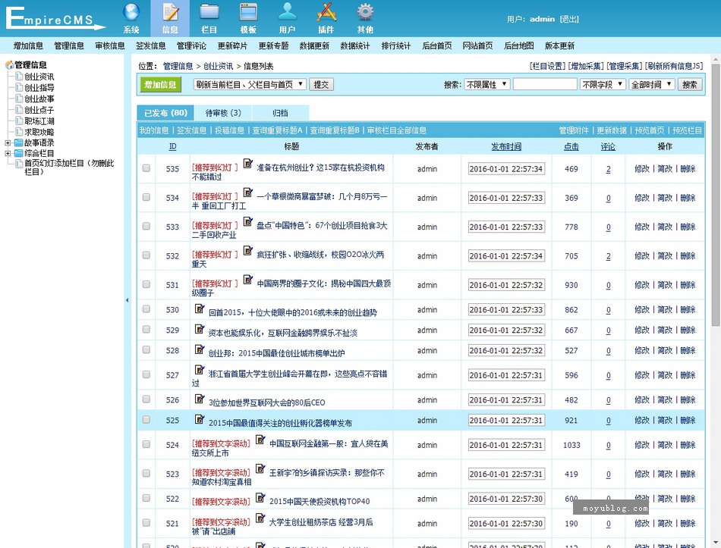This screenshot has width=721, height=548.
Task: Open the 刷新当前栏目 action dropdown
Action: [250, 85]
